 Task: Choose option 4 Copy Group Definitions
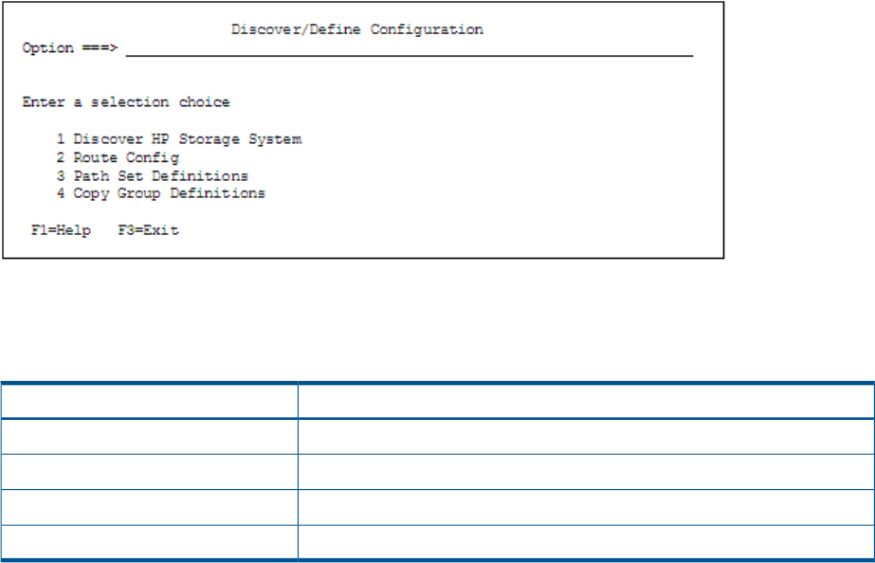[x=161, y=193]
